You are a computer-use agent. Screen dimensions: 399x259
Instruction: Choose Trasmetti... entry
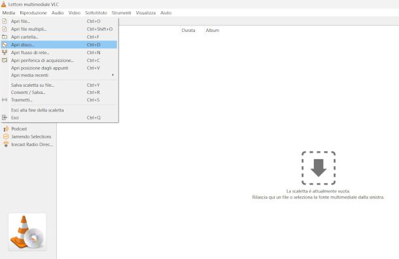point(59,100)
